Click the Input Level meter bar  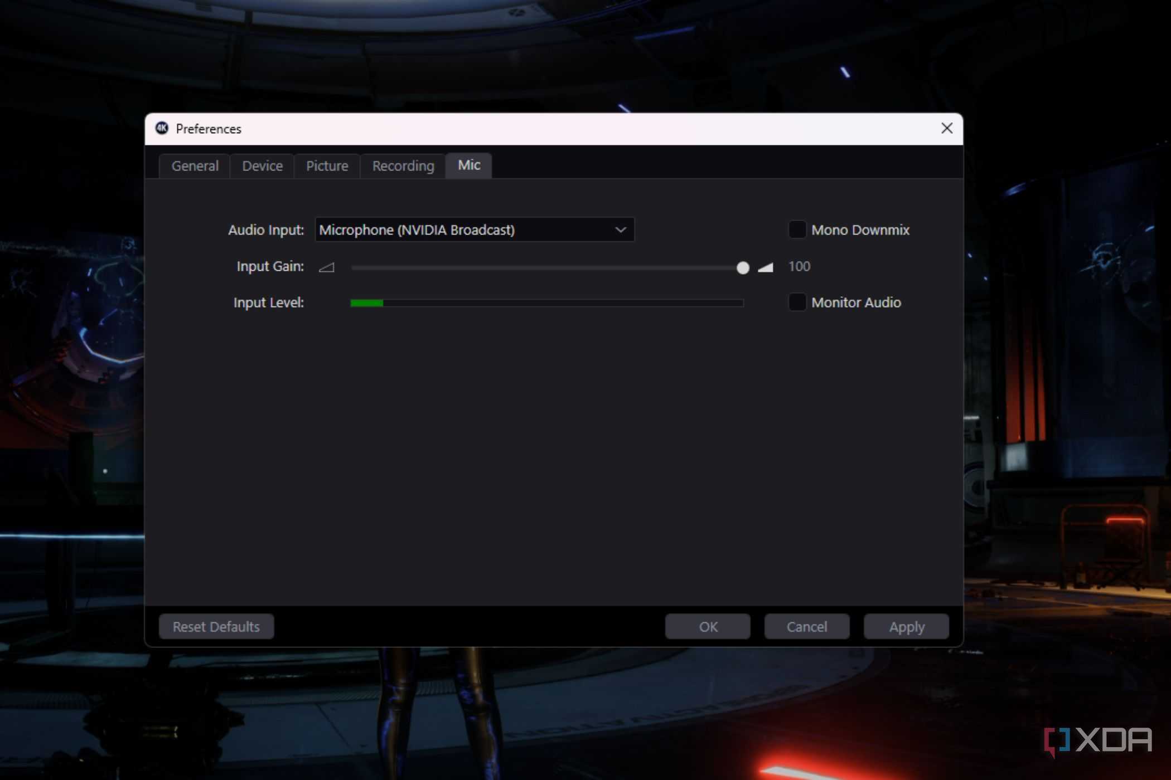point(547,303)
